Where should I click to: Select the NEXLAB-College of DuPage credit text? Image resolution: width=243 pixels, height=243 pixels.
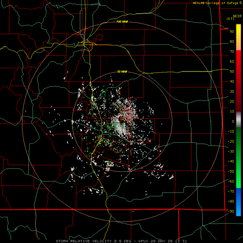[x=217, y=3]
